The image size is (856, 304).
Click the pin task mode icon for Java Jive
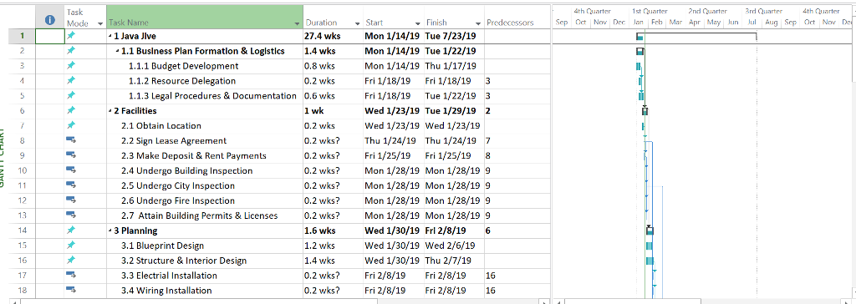71,36
